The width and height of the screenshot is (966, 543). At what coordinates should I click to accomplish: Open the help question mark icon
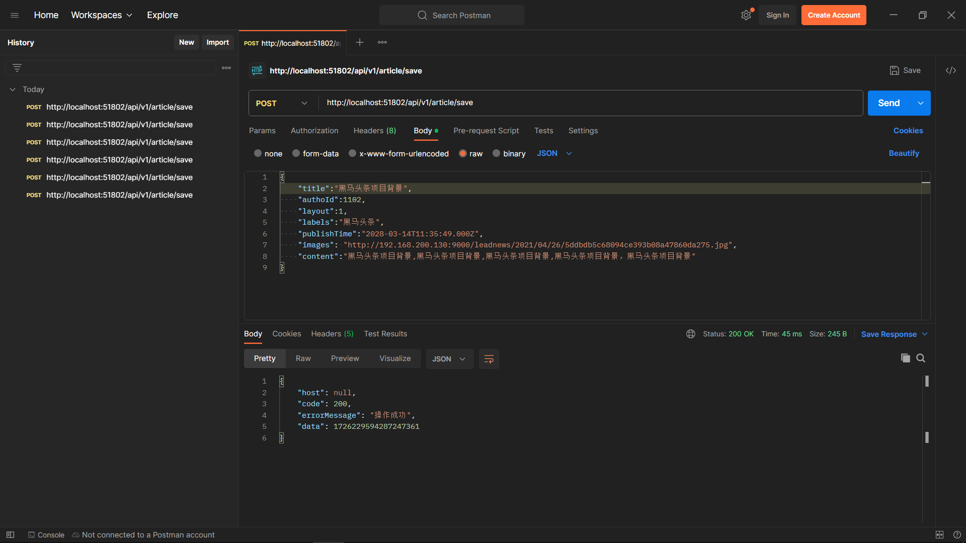tap(957, 535)
